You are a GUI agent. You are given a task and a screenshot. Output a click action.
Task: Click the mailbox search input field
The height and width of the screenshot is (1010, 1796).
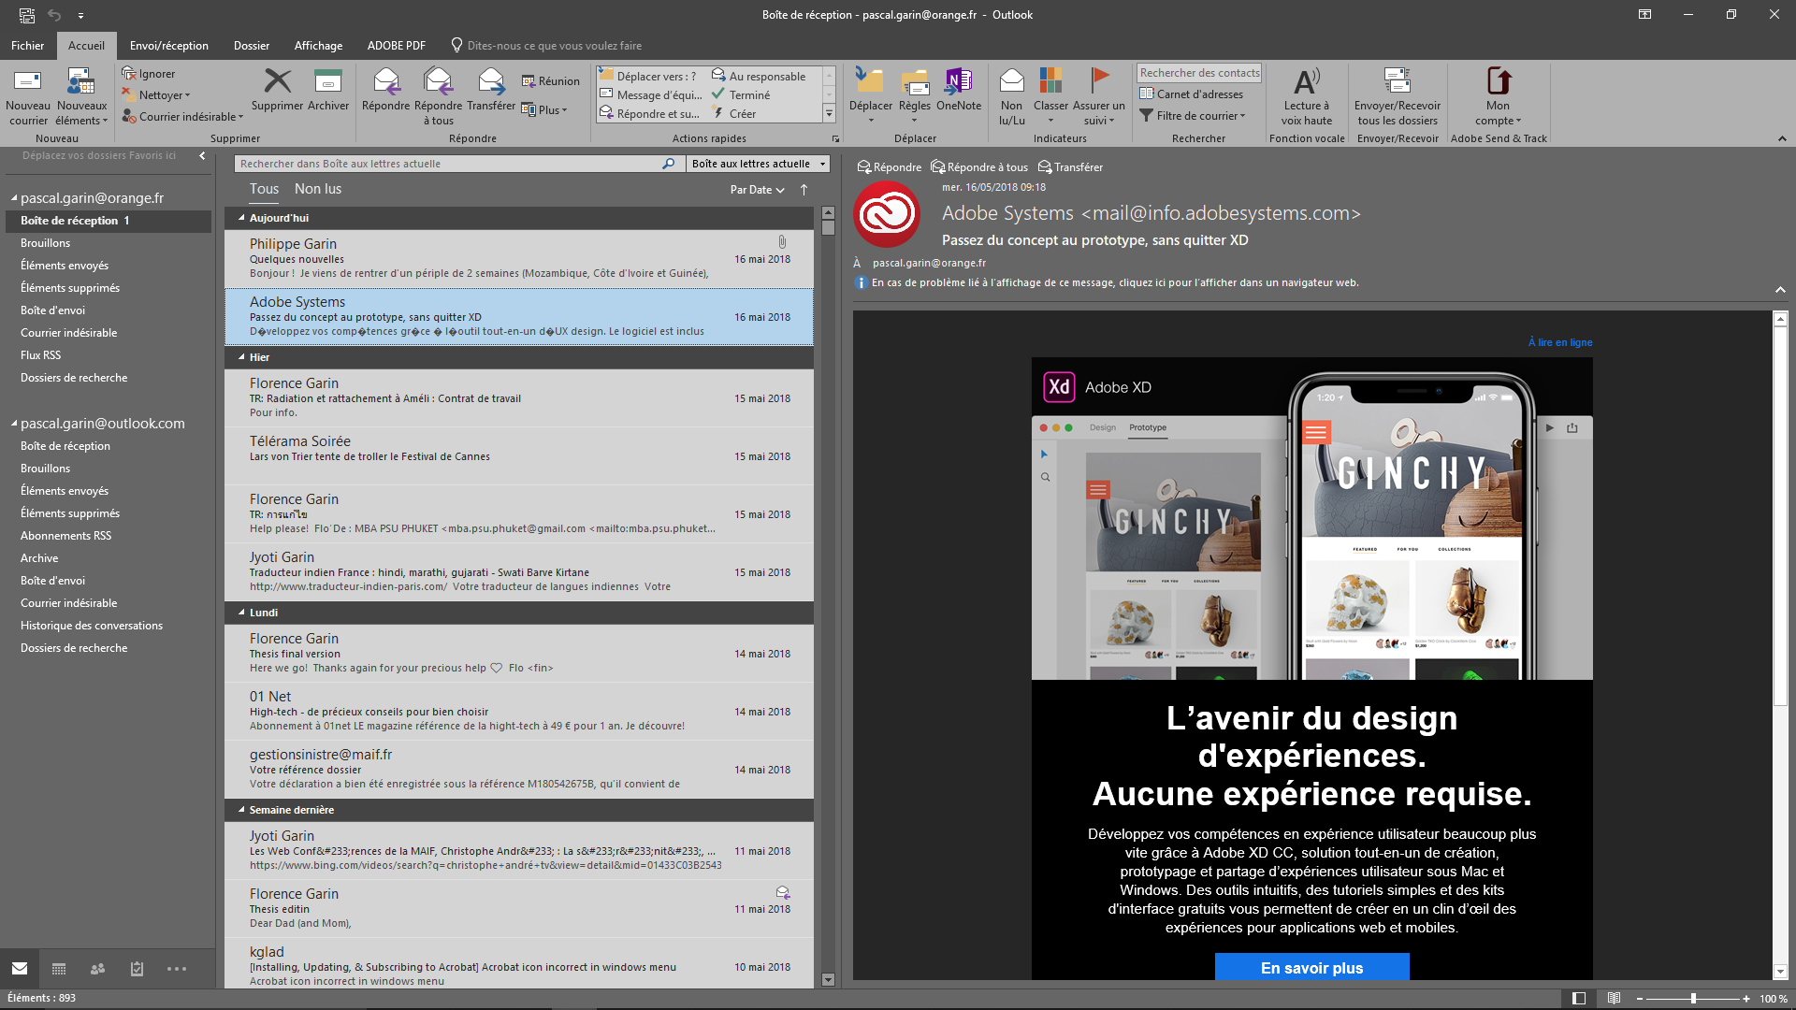pos(449,164)
